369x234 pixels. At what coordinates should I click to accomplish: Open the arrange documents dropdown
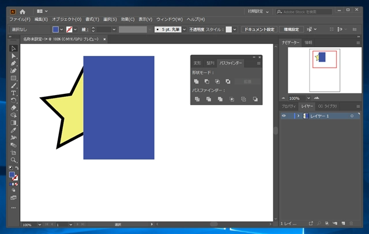[42, 11]
